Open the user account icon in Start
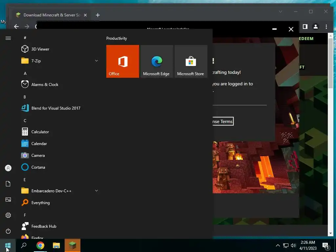 click(8, 168)
